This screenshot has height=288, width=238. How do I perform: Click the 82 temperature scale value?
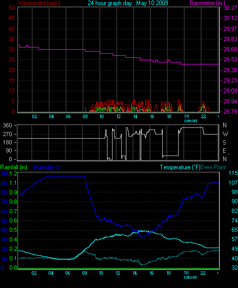coord(234,211)
